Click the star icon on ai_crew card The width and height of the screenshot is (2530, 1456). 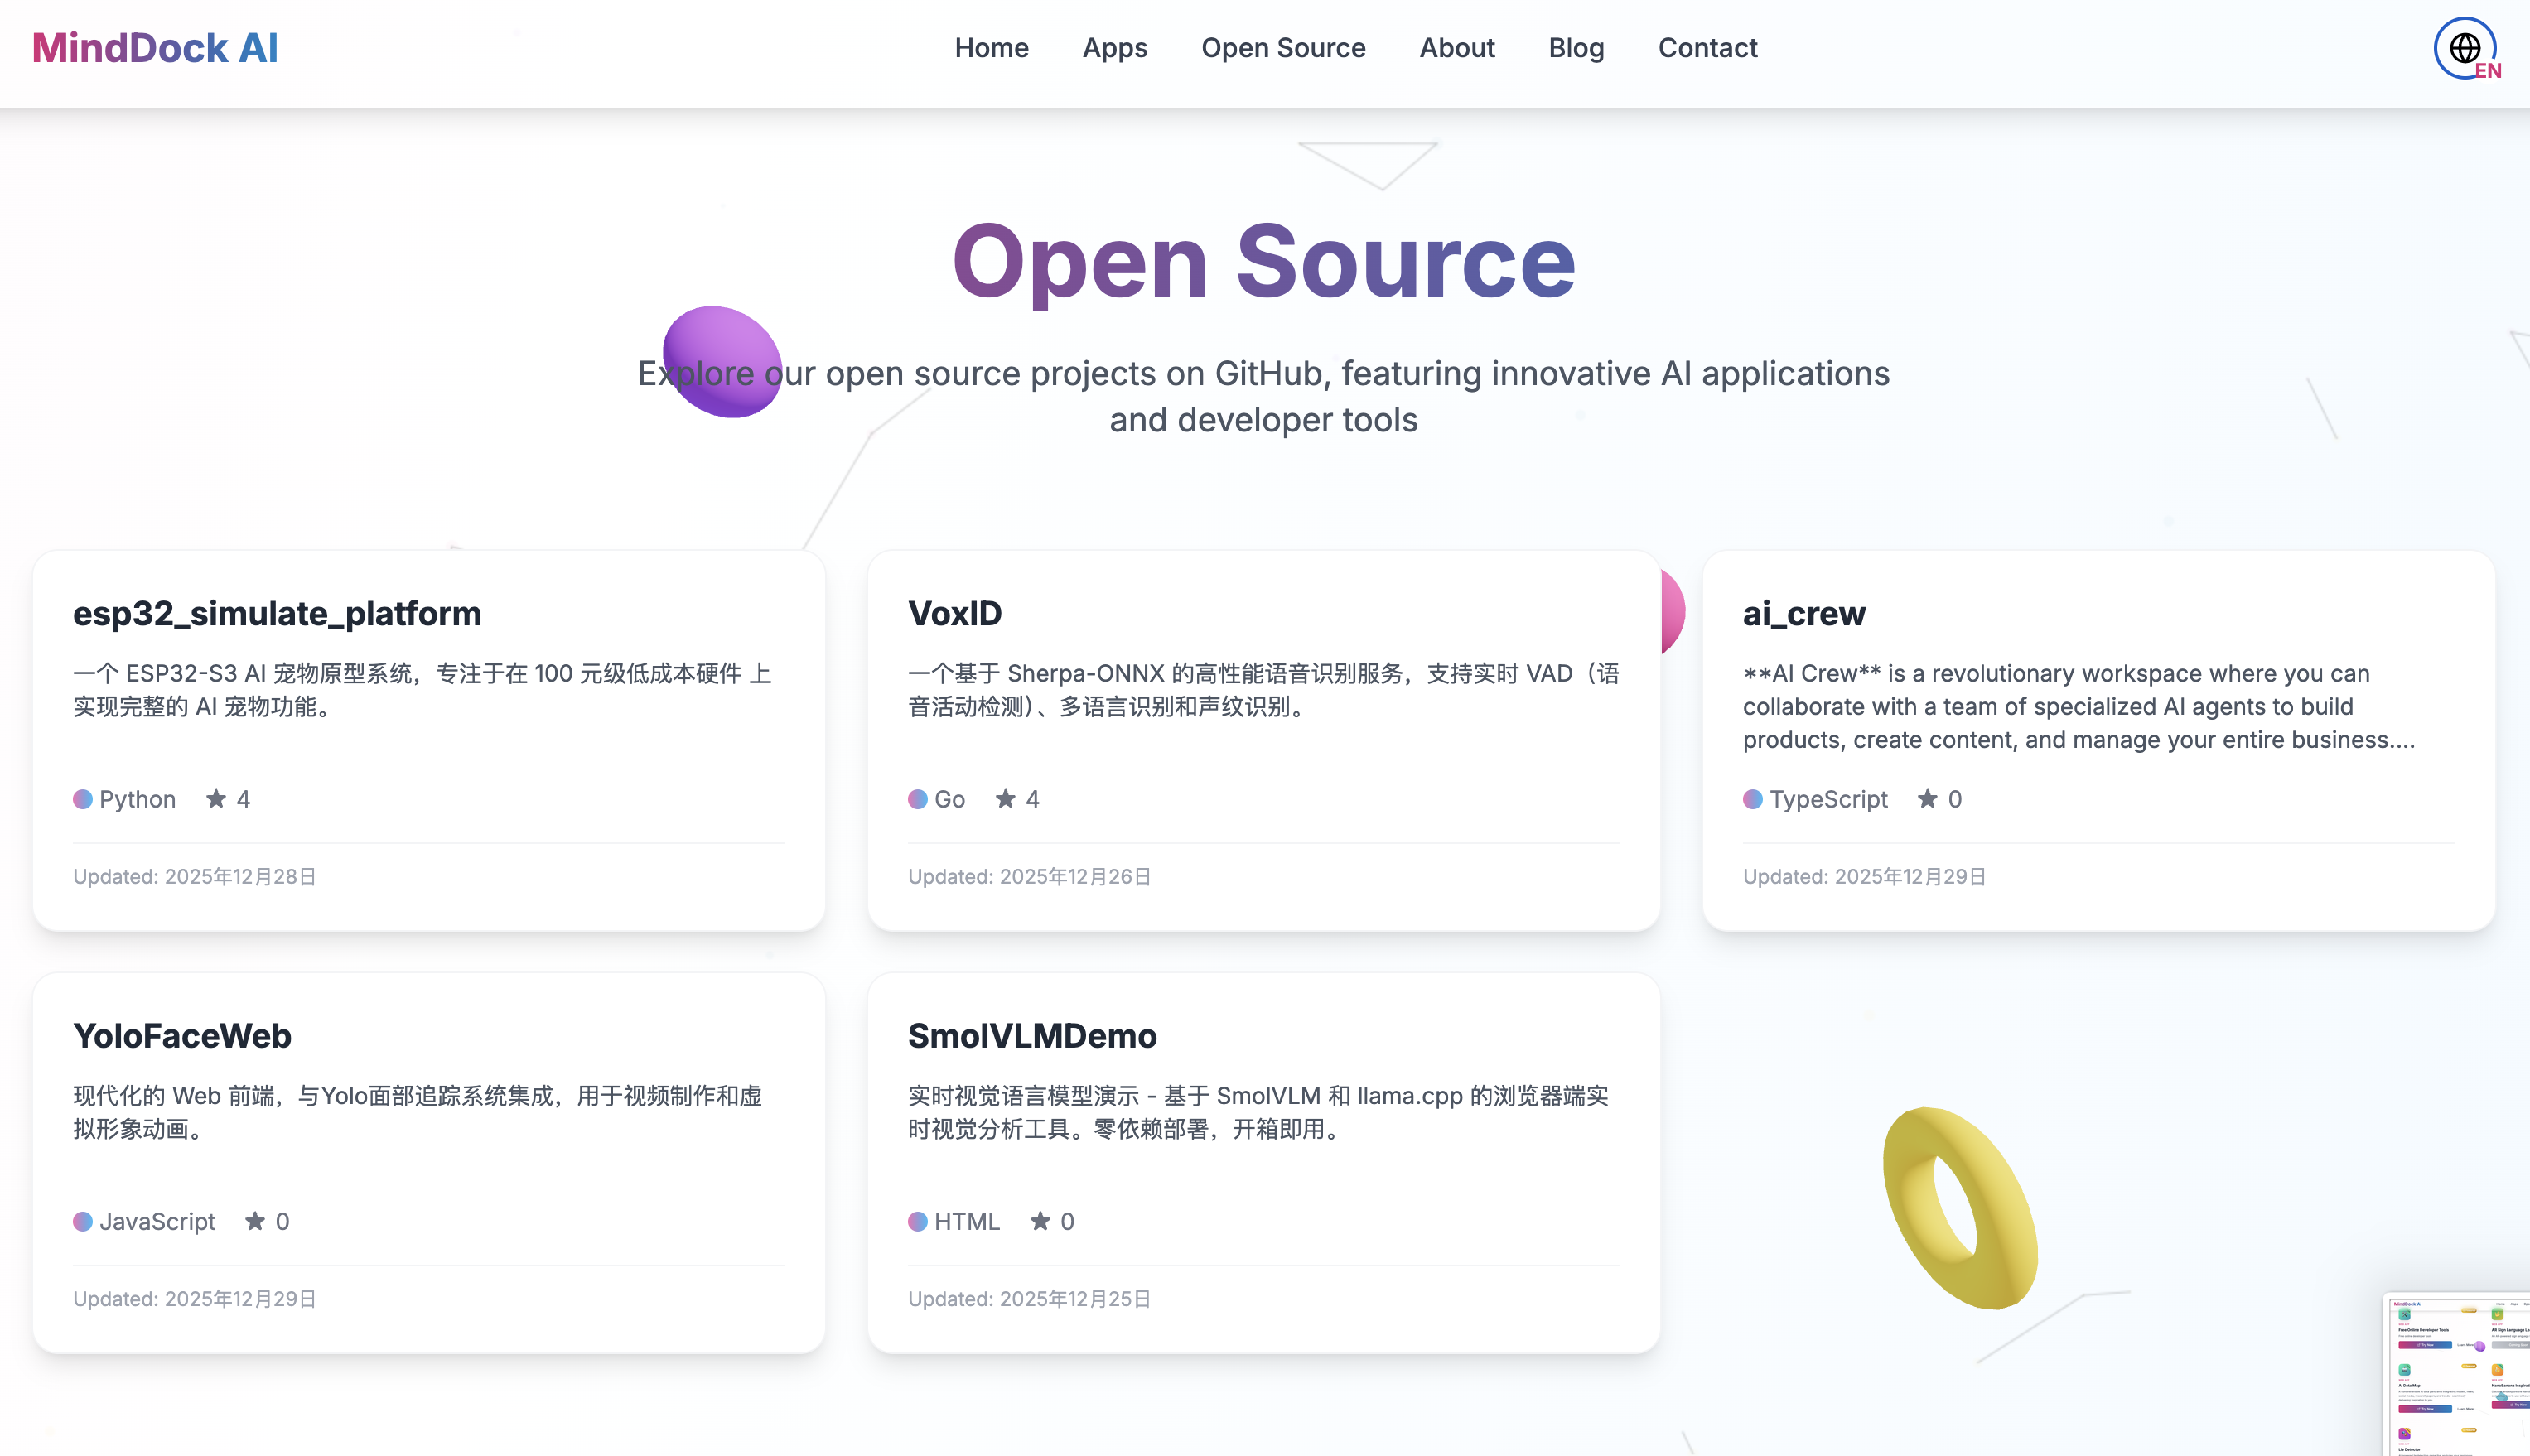point(1927,798)
